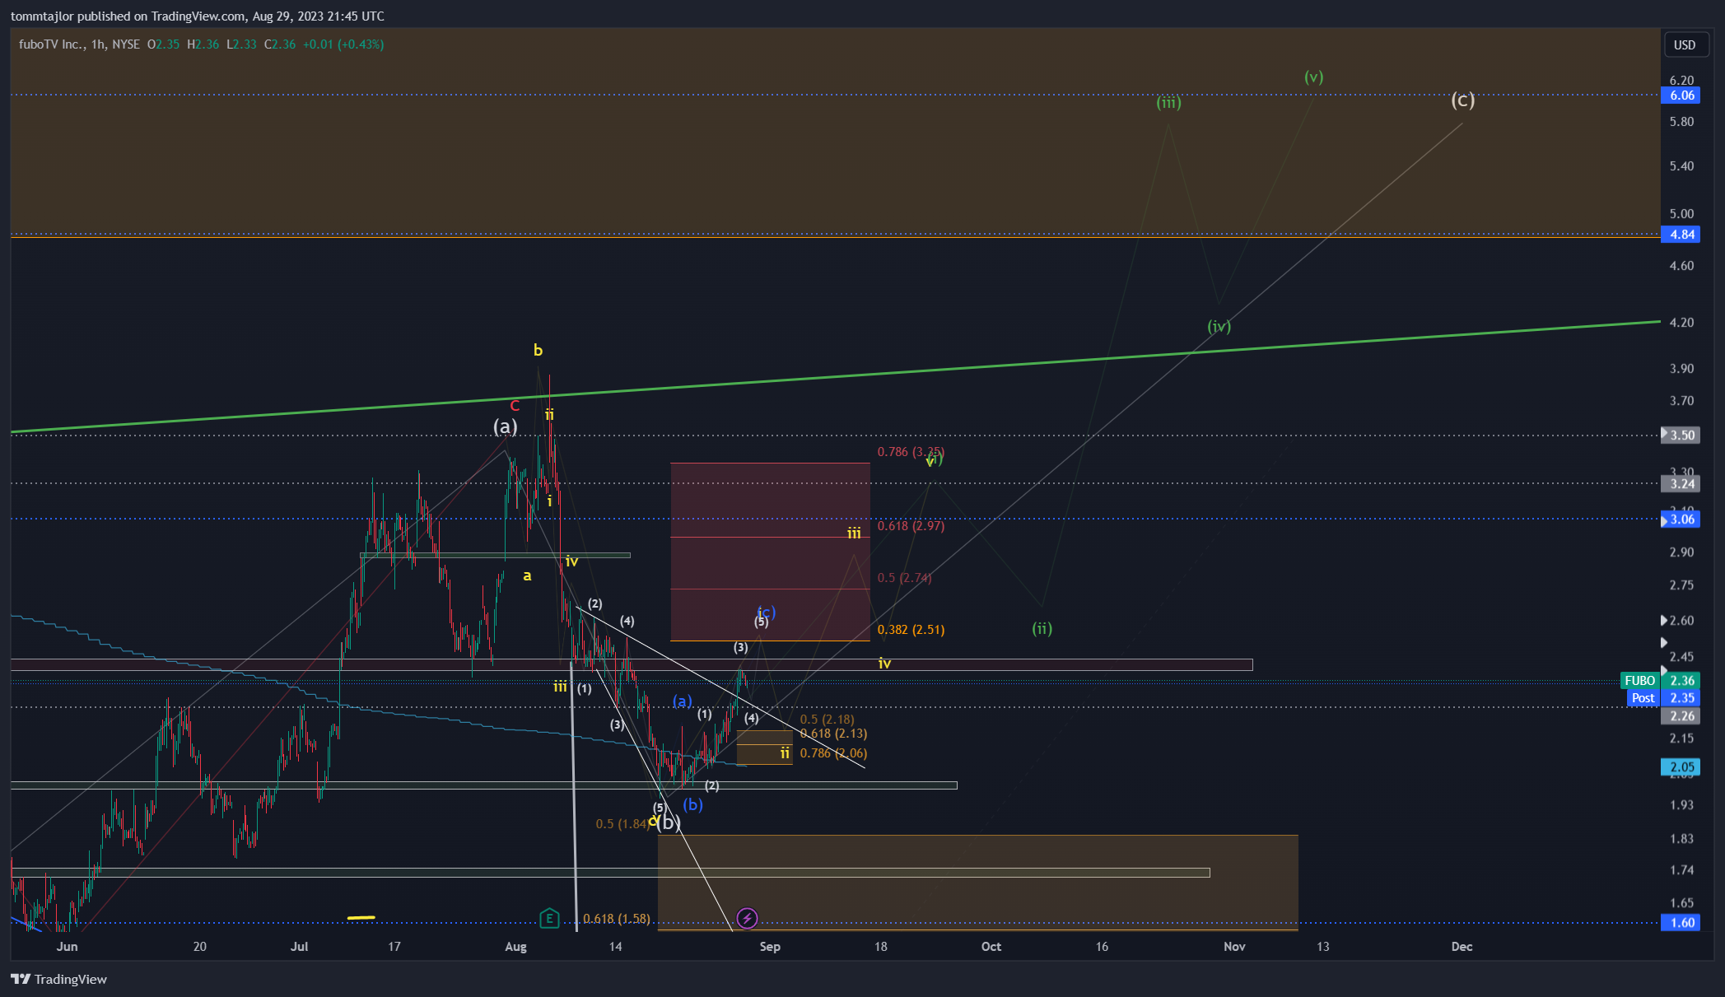Click the +0.01 (+0.43%) change value

pos(343,44)
